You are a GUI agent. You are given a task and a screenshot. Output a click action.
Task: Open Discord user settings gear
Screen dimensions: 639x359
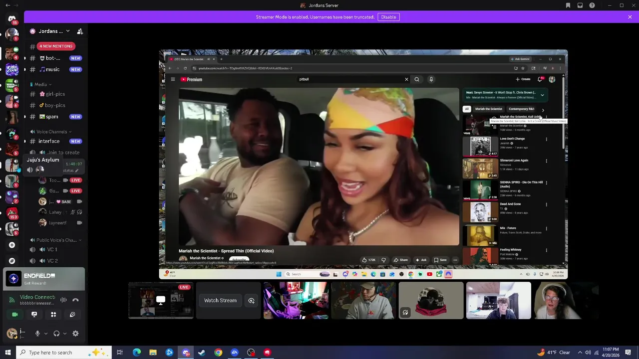tap(75, 334)
